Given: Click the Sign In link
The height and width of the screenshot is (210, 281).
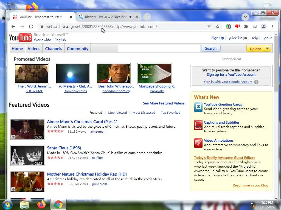Looking at the screenshot, I should click(267, 38).
